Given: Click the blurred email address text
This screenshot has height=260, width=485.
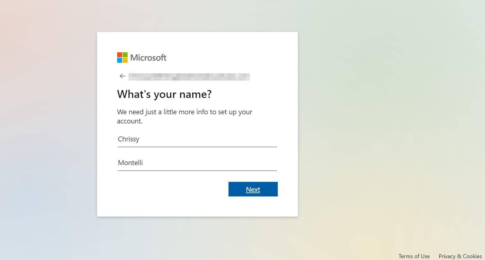Looking at the screenshot, I should click(x=189, y=77).
